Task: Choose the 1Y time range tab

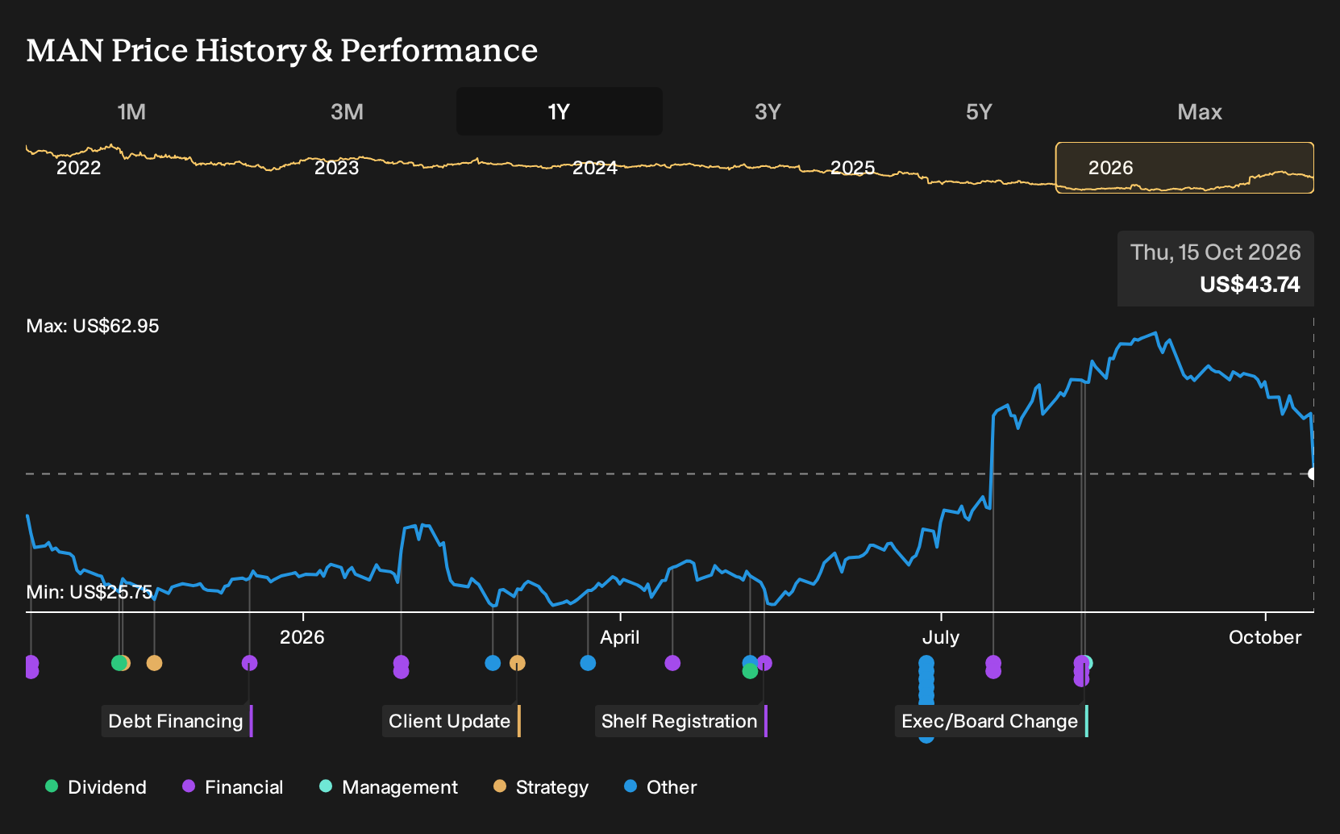Action: pos(559,111)
